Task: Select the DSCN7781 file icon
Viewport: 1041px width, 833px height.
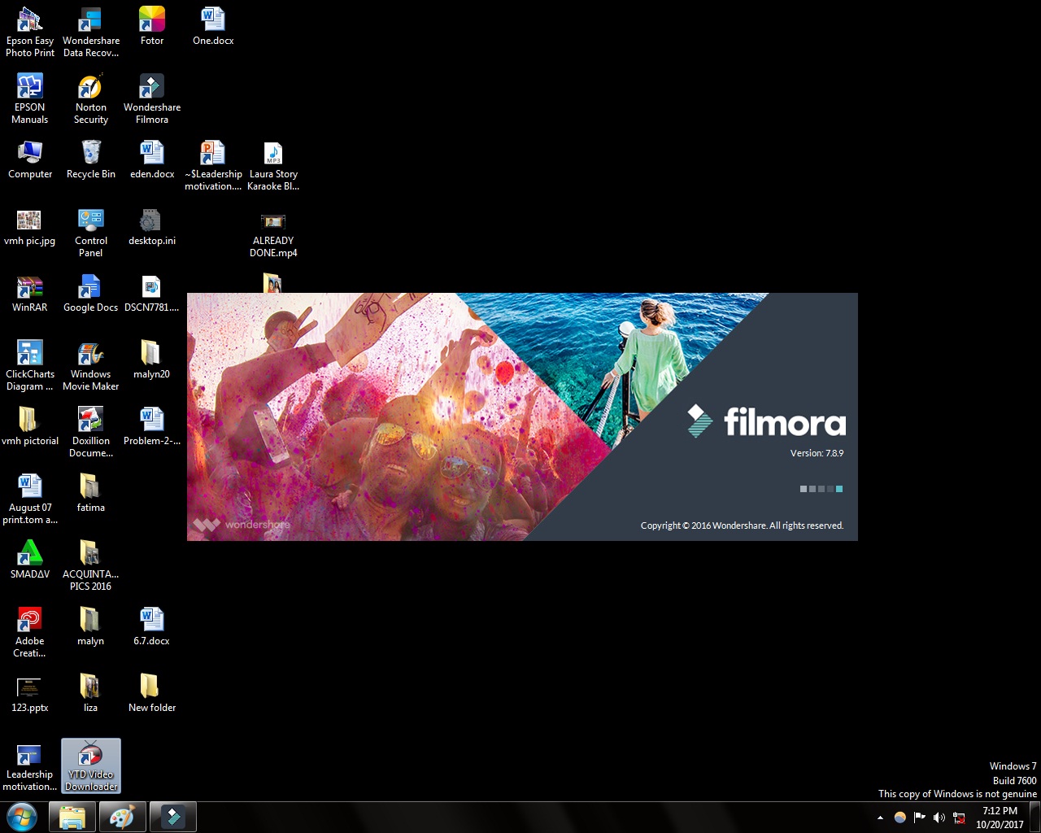Action: [x=152, y=293]
